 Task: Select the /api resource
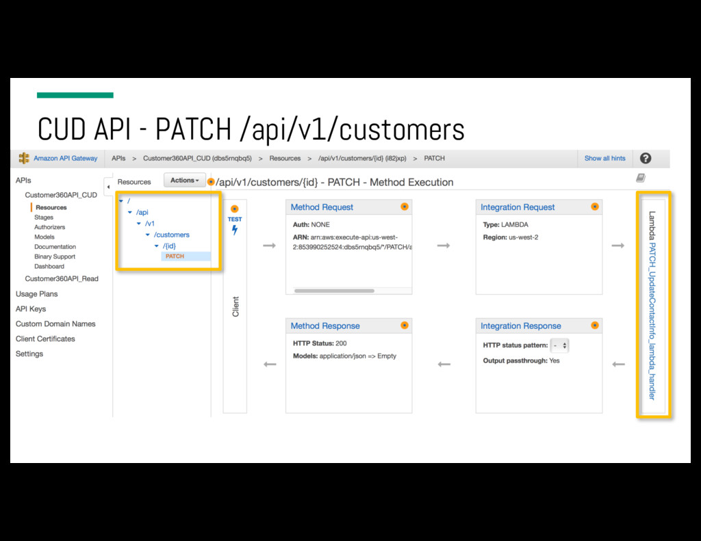142,212
